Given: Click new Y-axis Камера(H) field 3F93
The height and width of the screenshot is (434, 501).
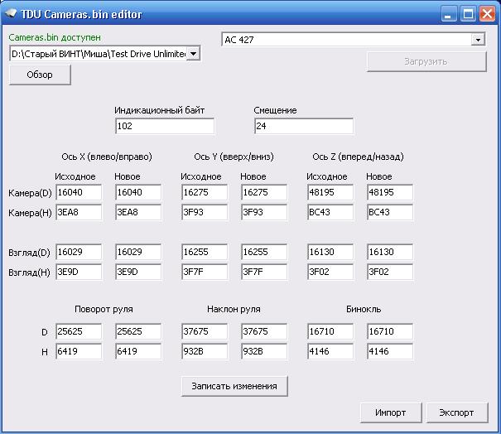Looking at the screenshot, I should 263,212.
